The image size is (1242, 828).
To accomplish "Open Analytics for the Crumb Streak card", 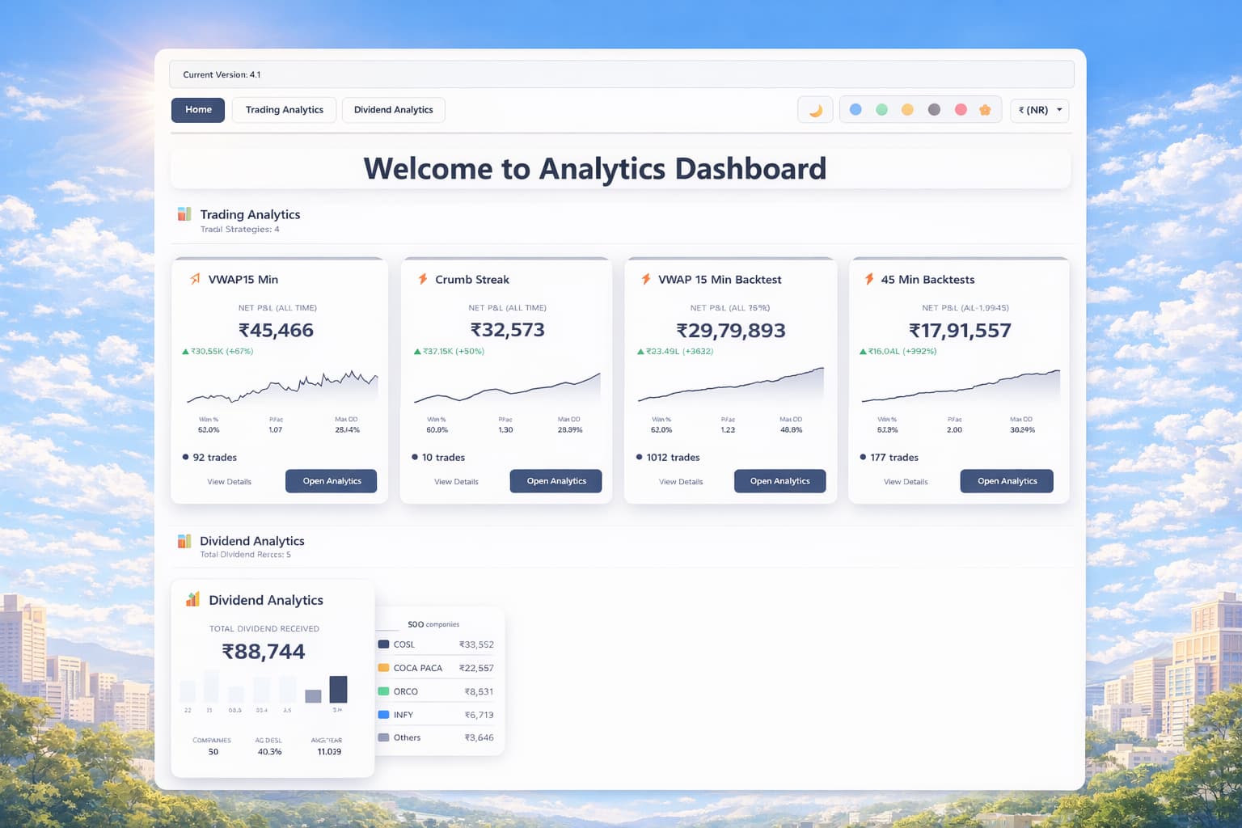I will [x=556, y=481].
